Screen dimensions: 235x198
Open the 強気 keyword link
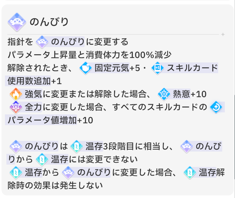[33, 94]
